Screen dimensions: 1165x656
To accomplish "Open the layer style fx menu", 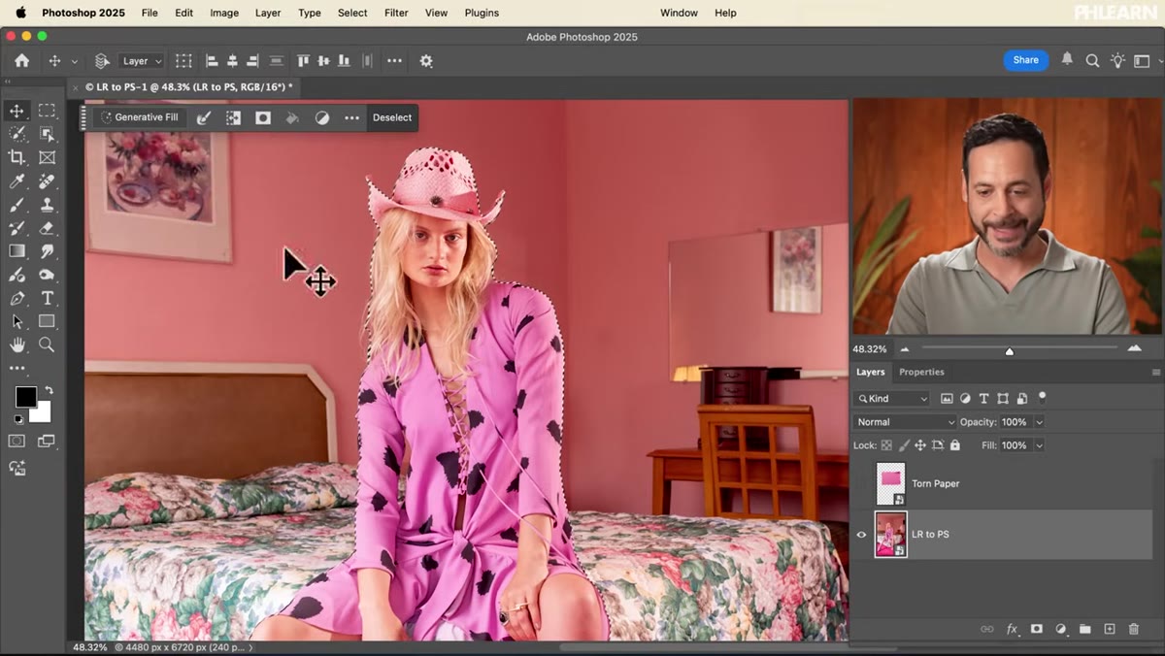I will point(1012,629).
